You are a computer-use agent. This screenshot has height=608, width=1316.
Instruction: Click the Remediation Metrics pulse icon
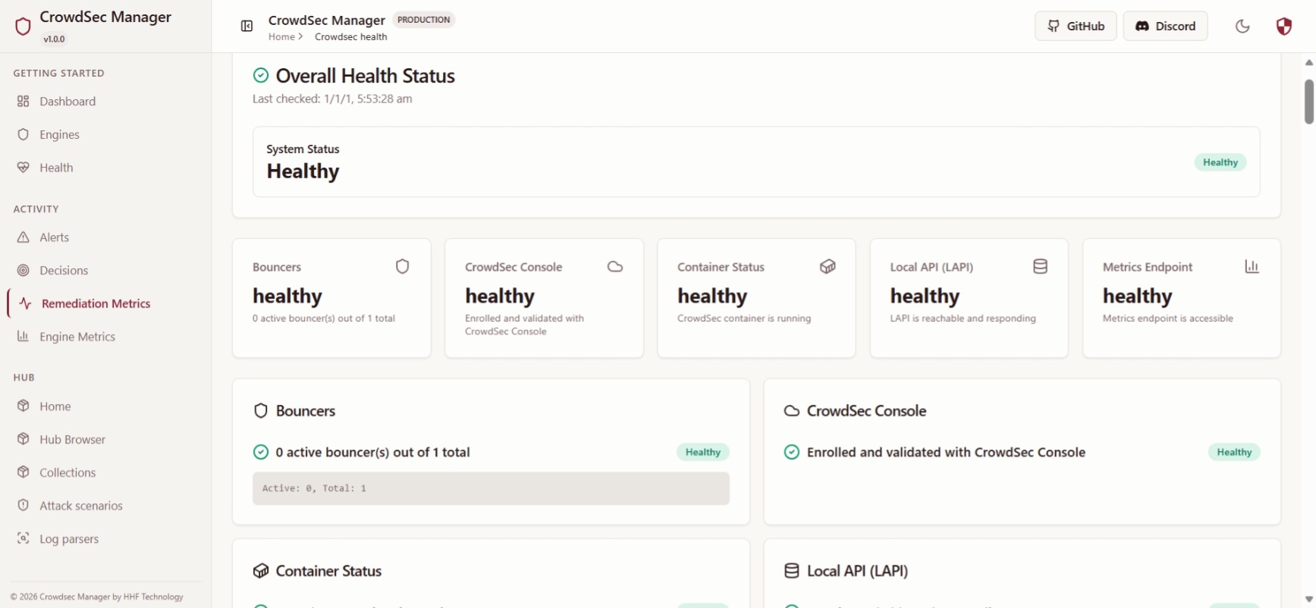[x=26, y=304]
